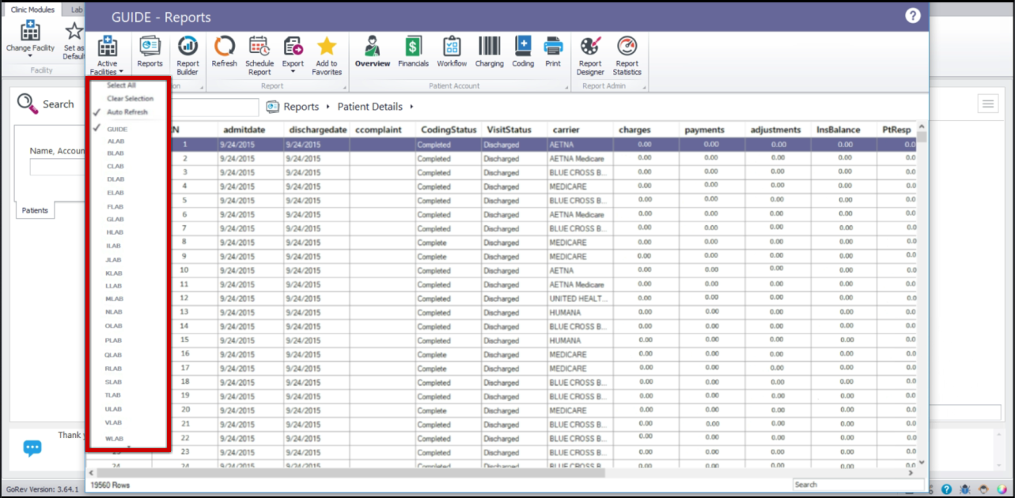1015x498 pixels.
Task: Sort by dischargedate column header
Action: 318,130
